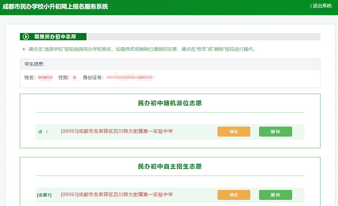Image resolution: width=338 pixels, height=206 pixels.
Task: Click school name in 志愿1 row
Action: point(117,194)
